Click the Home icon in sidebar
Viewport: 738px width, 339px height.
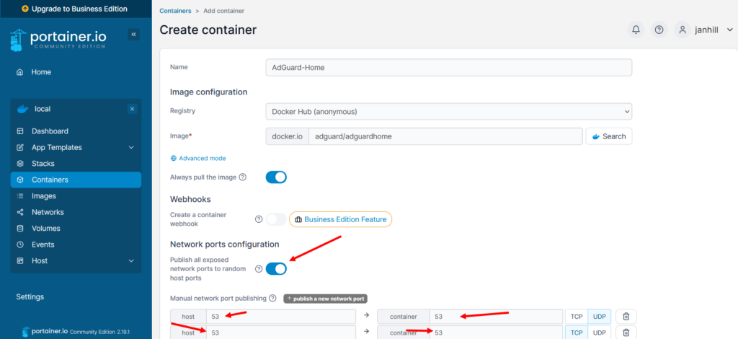tap(19, 72)
